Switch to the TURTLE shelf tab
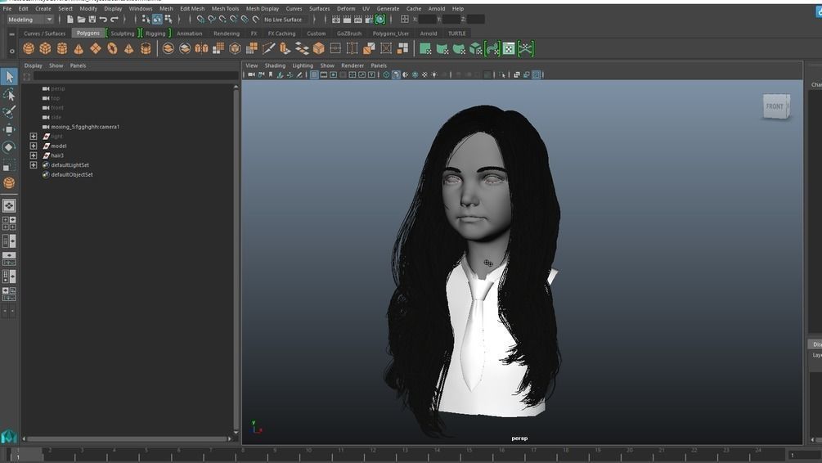 pyautogui.click(x=456, y=33)
